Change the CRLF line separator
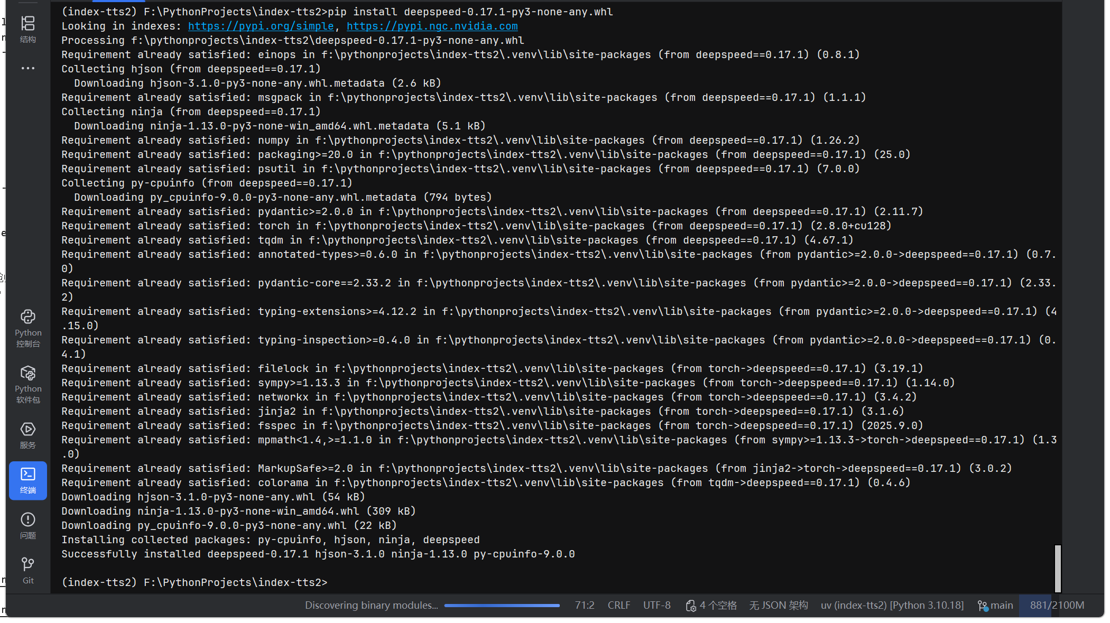This screenshot has height=623, width=1110. click(x=618, y=605)
